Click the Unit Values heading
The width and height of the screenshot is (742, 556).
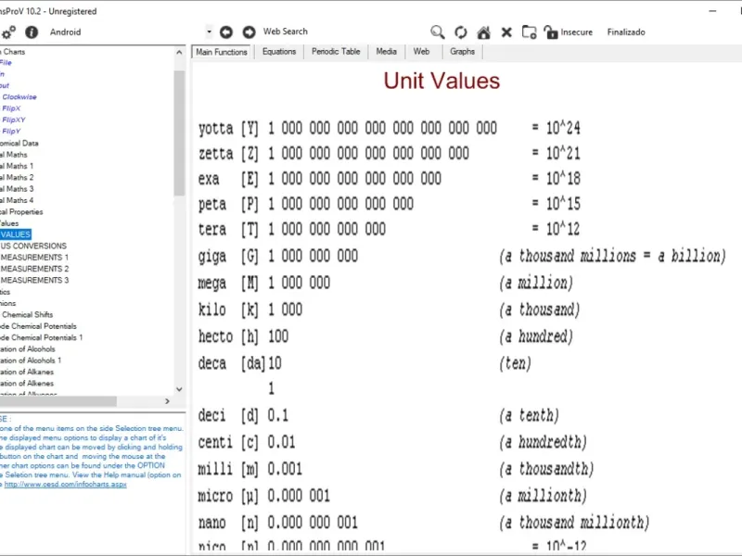pos(441,81)
